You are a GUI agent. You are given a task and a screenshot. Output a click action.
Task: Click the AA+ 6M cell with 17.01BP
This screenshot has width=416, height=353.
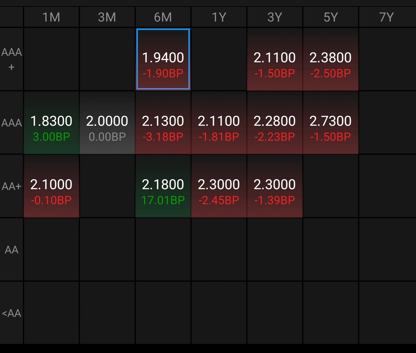point(163,186)
